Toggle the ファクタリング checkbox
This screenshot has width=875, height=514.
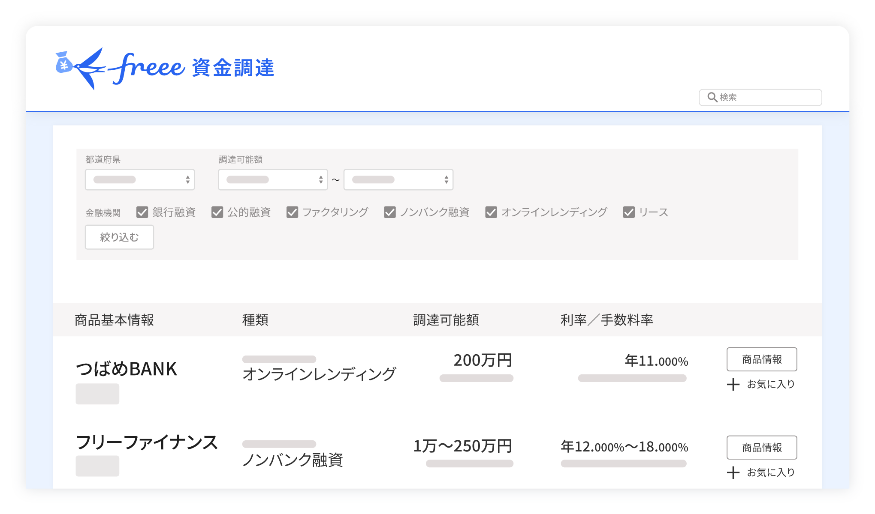[x=292, y=212]
